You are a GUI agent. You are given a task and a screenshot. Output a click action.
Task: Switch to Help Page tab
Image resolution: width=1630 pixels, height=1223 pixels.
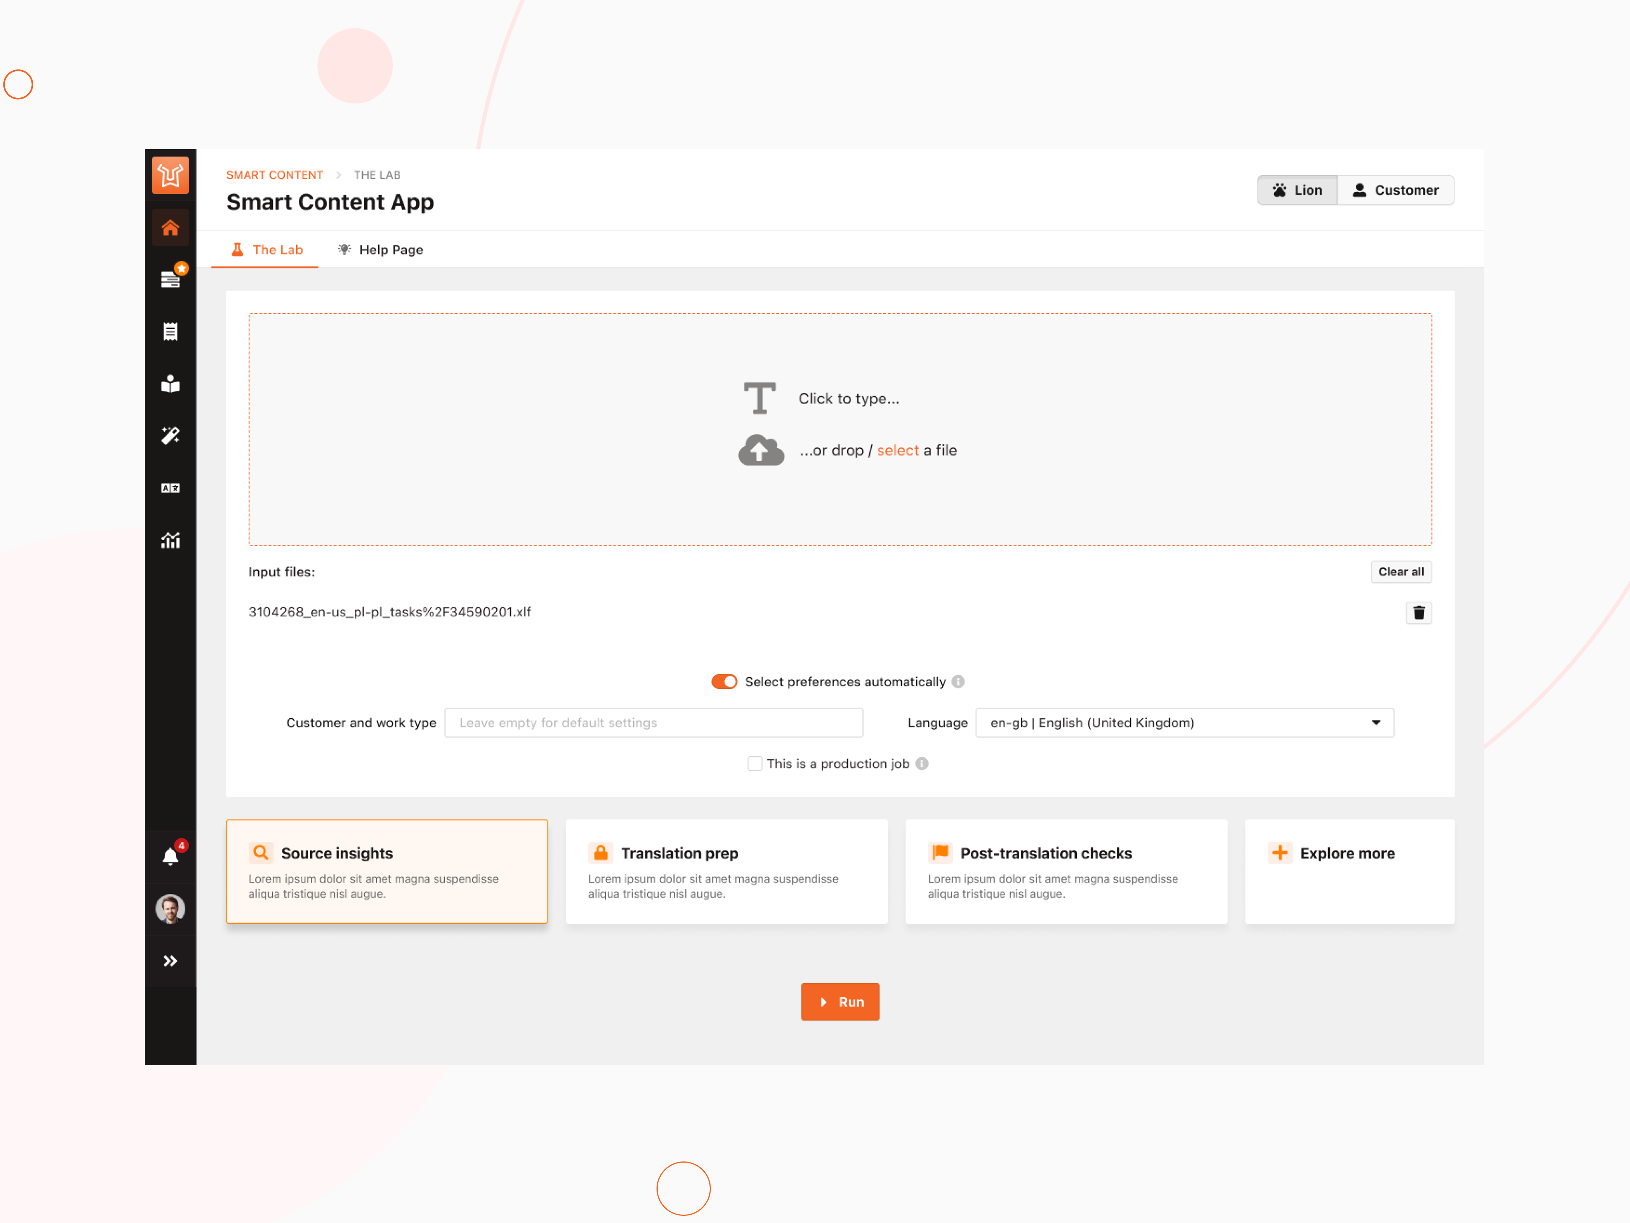coord(380,250)
